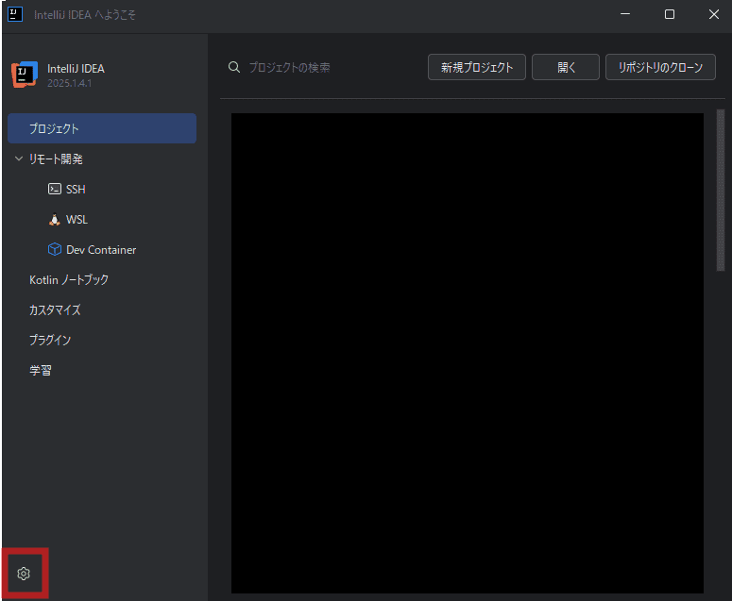The height and width of the screenshot is (601, 732).
Task: Click the 開く button
Action: (566, 67)
